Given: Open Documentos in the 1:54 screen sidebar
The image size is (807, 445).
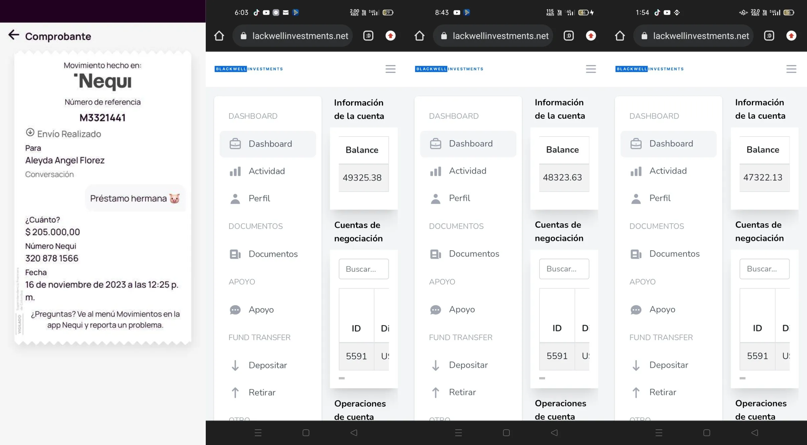Looking at the screenshot, I should 669,254.
